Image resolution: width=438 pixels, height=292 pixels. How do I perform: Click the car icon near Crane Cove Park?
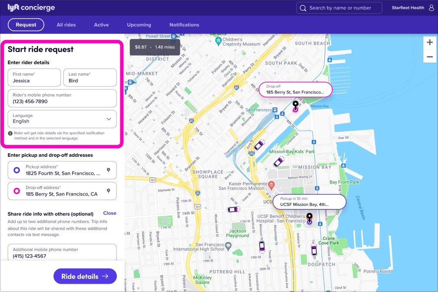click(x=314, y=249)
